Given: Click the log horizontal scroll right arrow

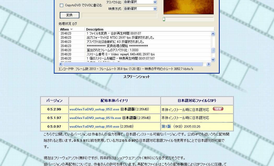Looking at the screenshot, I should tap(208, 64).
